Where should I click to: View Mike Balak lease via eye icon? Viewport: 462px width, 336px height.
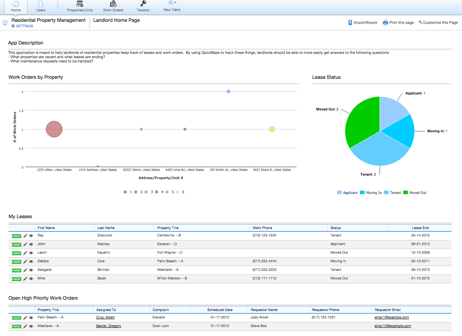31,278
